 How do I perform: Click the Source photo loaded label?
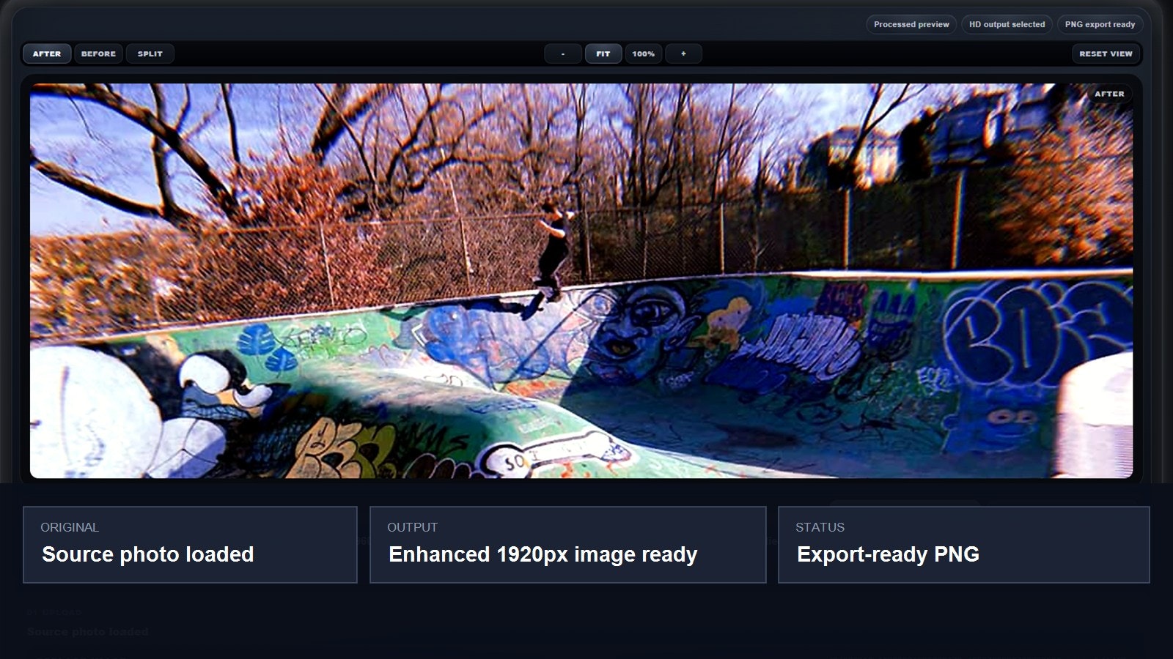click(x=148, y=554)
